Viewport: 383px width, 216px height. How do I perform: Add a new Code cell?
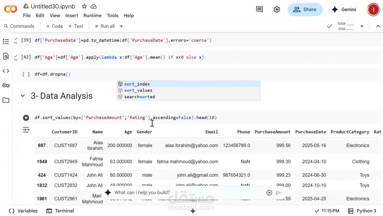54,26
